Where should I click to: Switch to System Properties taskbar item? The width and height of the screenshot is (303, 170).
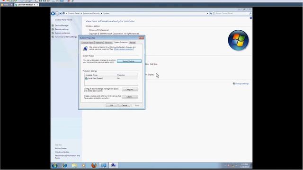pyautogui.click(x=114, y=165)
